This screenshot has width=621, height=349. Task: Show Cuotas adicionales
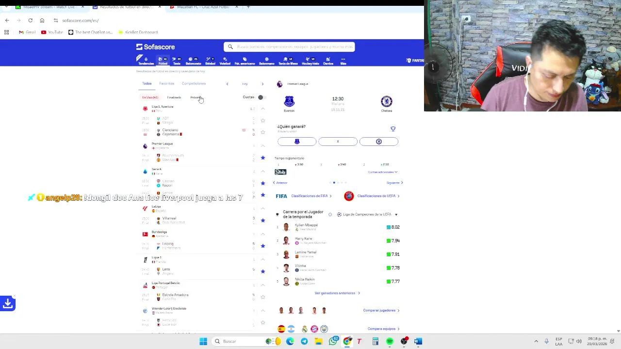point(382,172)
